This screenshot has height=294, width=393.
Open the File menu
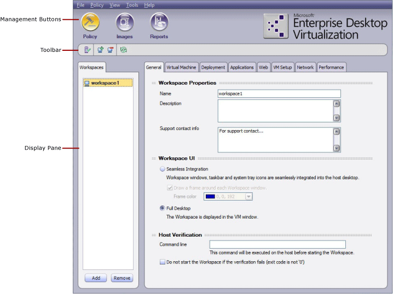[x=80, y=5]
